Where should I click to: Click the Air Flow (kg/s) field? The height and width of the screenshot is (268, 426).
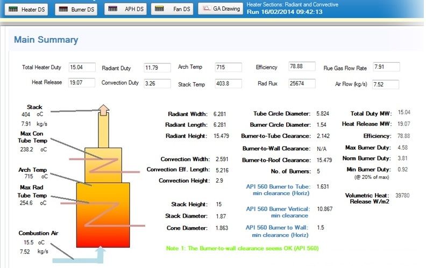pos(386,84)
